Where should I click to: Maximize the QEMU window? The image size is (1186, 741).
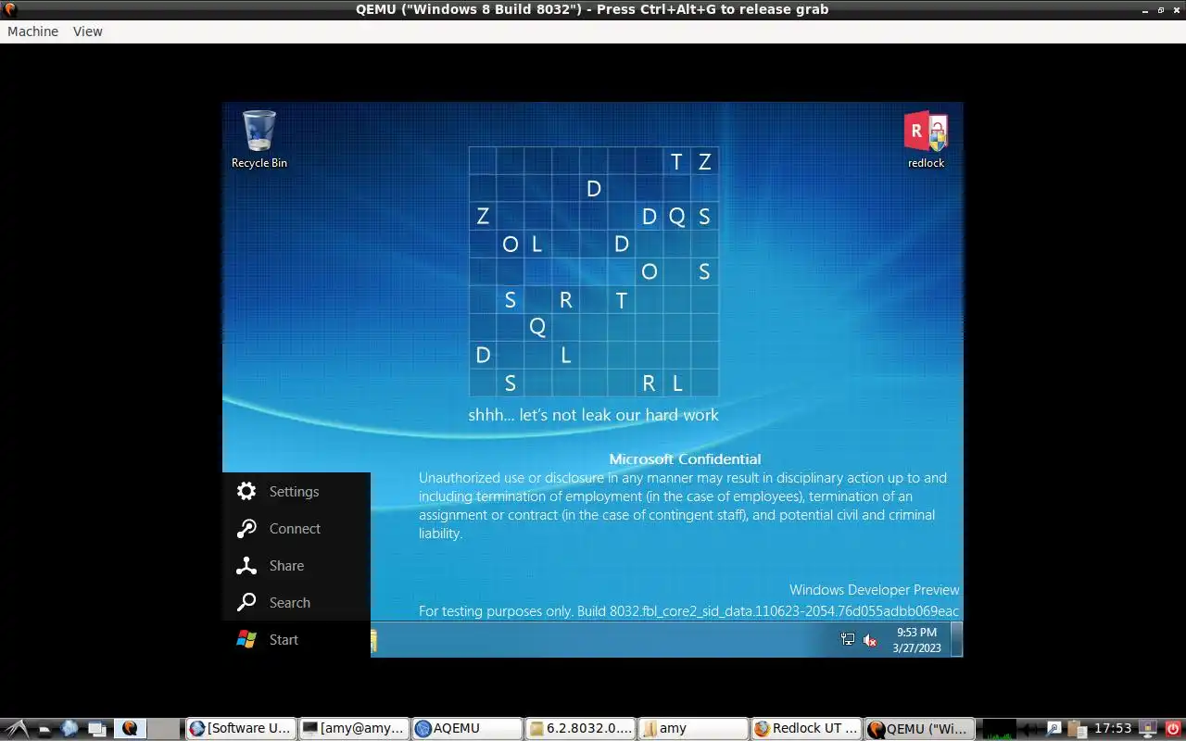1160,9
